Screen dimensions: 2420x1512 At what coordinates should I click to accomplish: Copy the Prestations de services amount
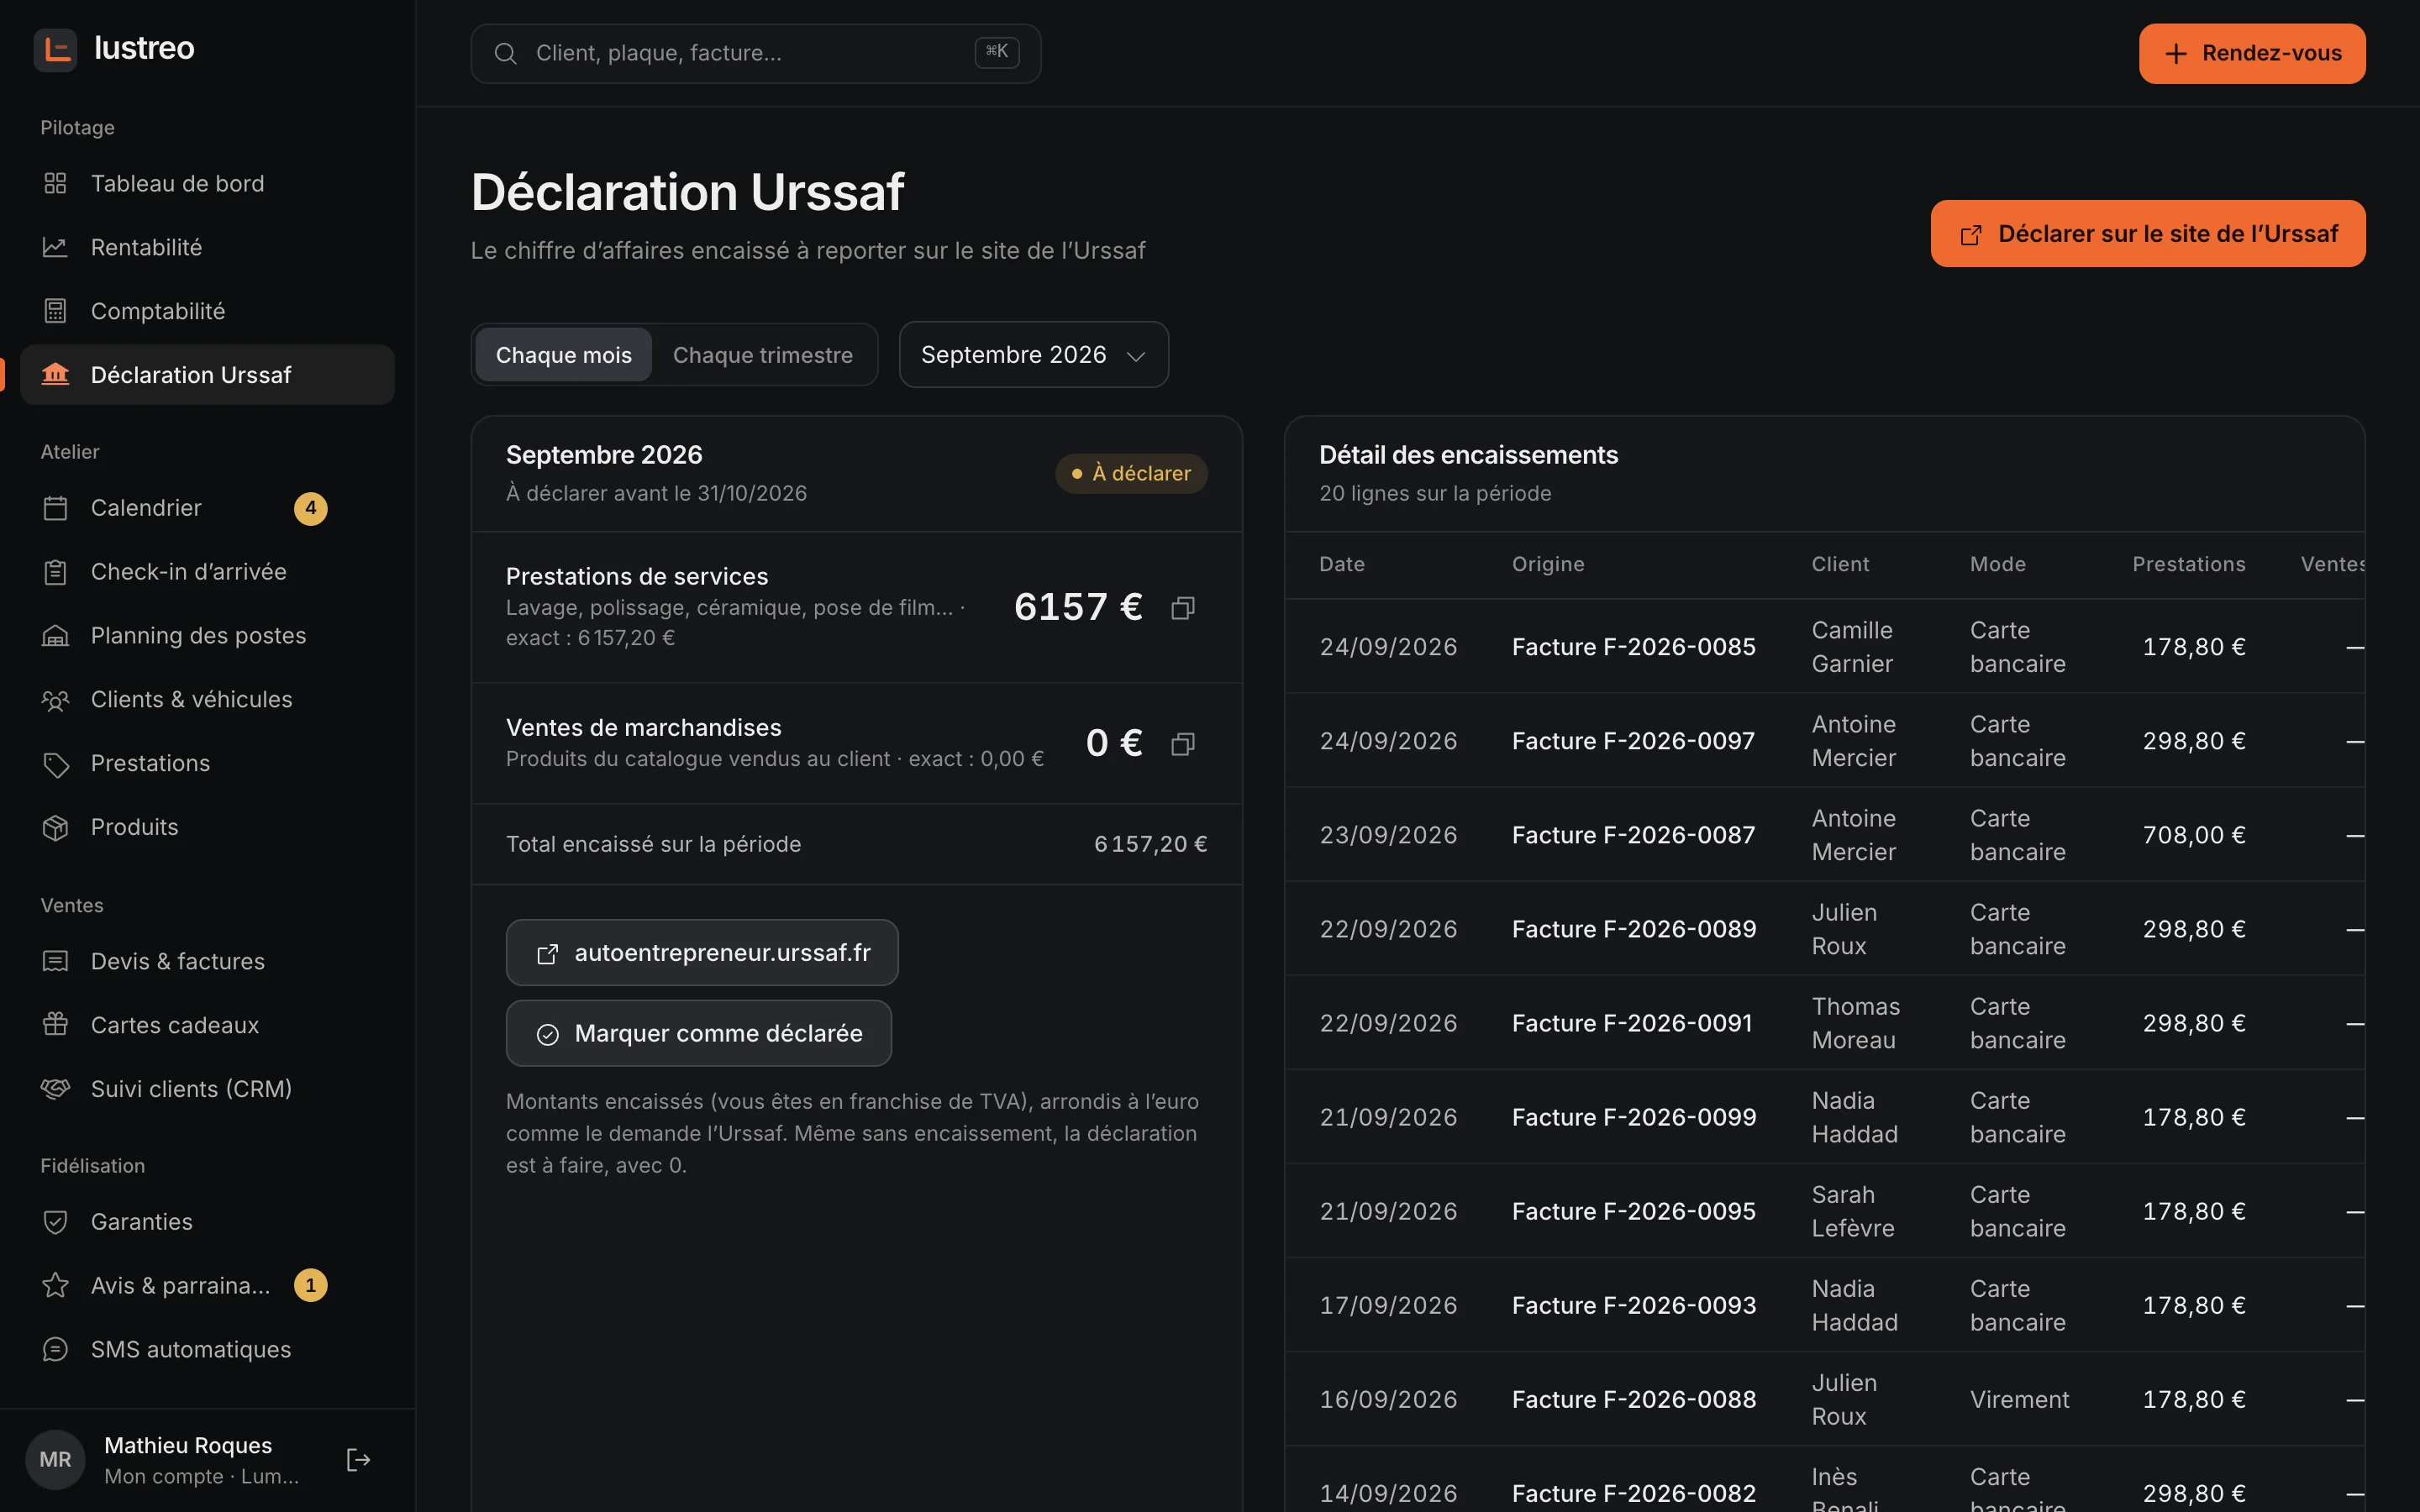tap(1183, 607)
